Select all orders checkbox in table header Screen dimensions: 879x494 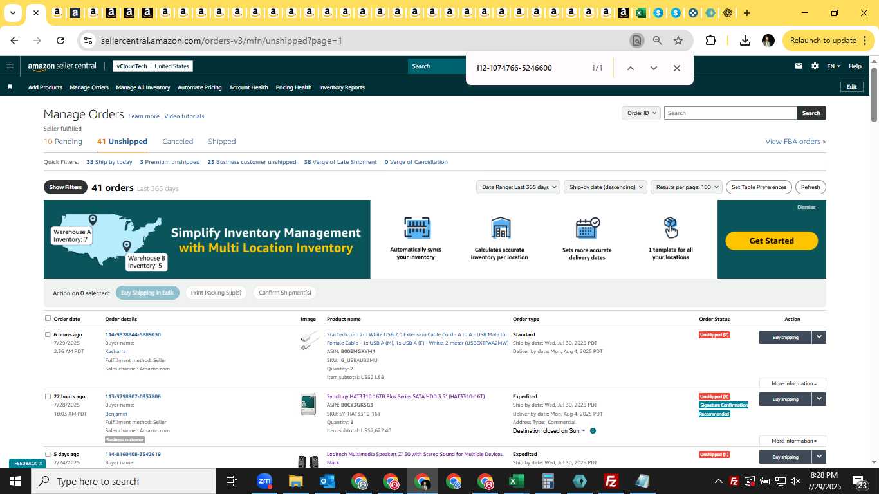pyautogui.click(x=48, y=318)
